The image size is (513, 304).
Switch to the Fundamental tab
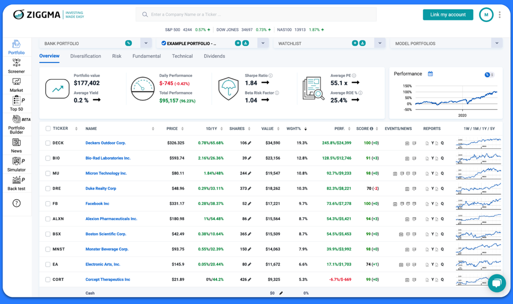[x=147, y=56]
